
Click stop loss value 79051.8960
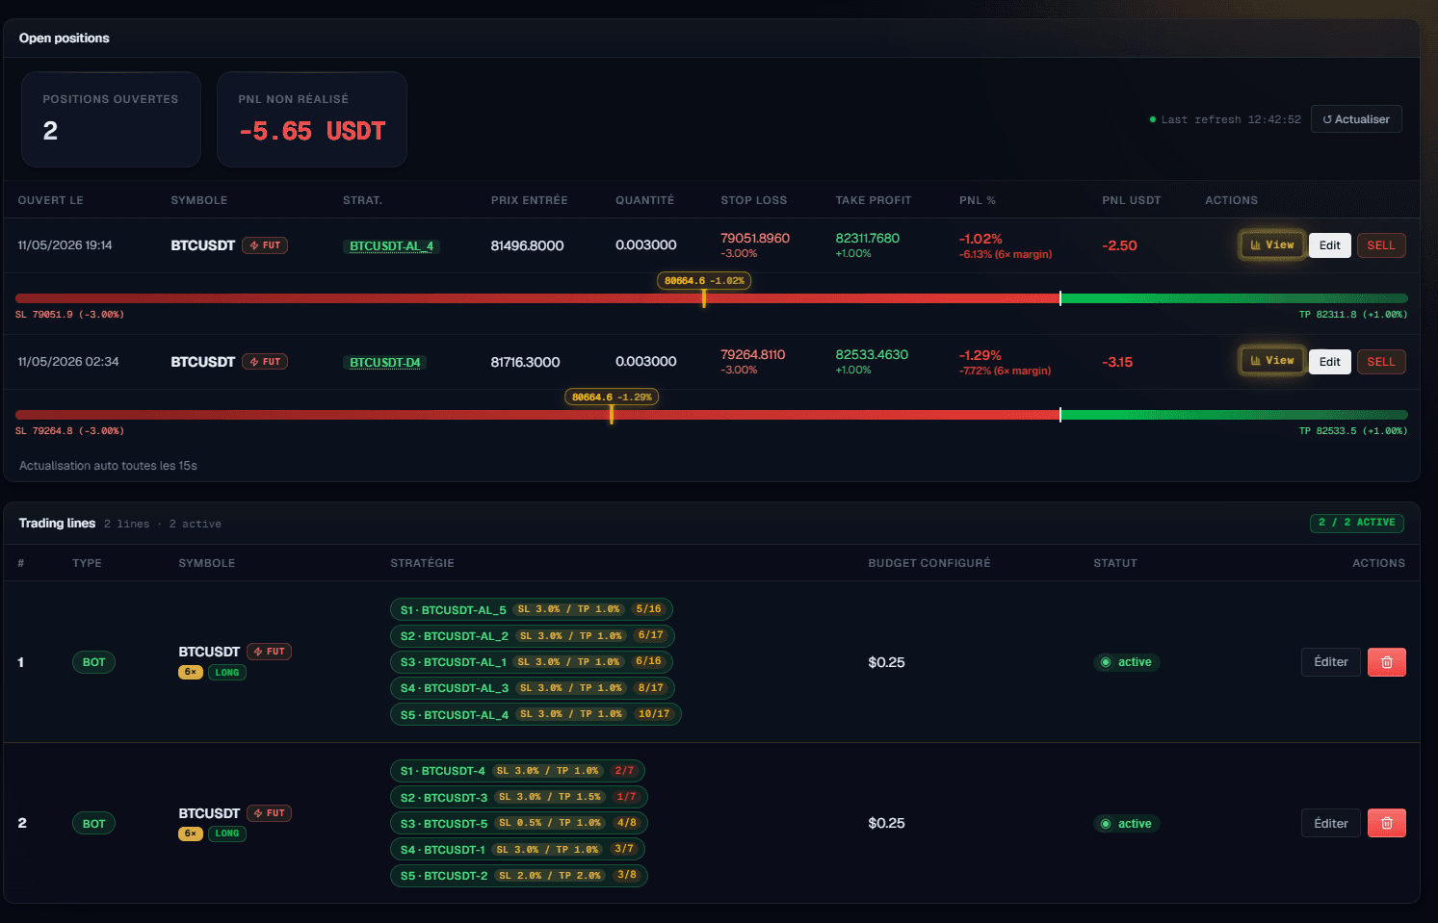pos(755,238)
